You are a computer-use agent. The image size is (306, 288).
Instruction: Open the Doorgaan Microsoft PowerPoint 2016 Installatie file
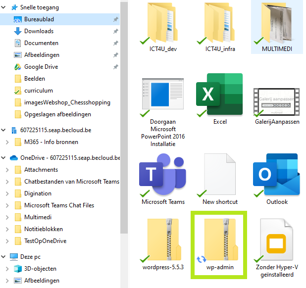[163, 94]
